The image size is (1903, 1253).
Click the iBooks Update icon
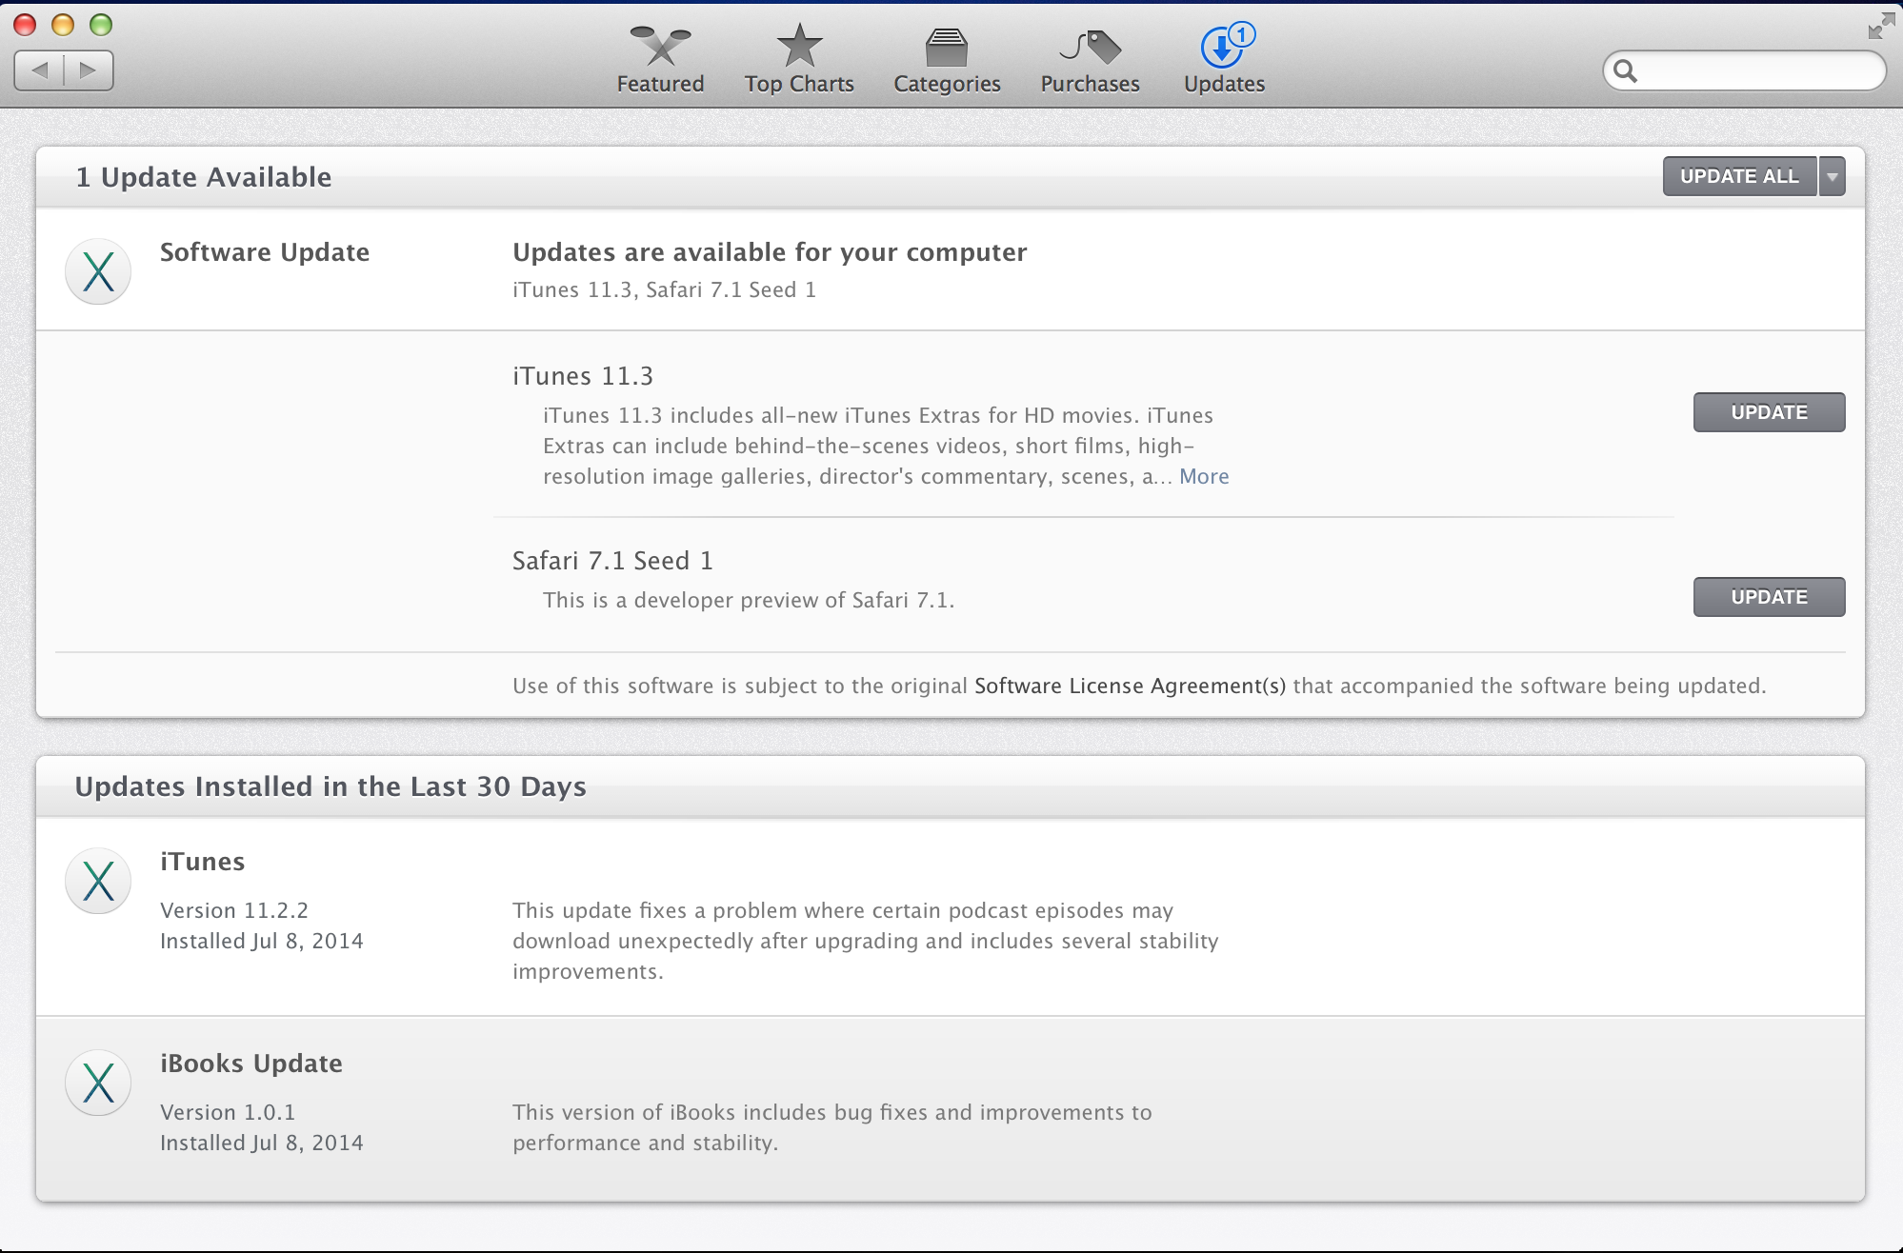tap(98, 1083)
